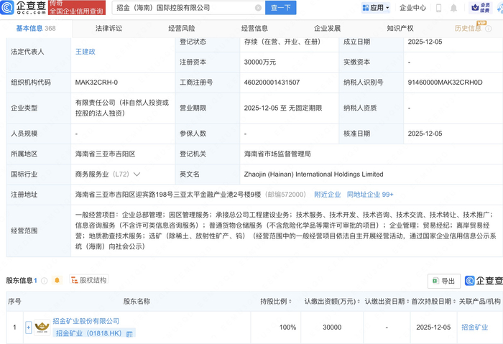Click into the company name search field
This screenshot has width=503, height=344.
(x=183, y=8)
